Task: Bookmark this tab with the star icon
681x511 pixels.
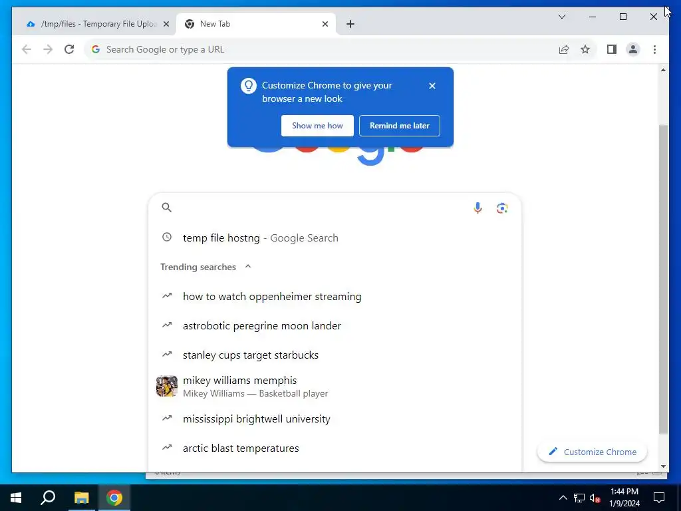Action: point(585,49)
